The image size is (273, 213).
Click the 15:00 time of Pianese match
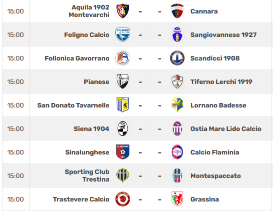(x=16, y=81)
